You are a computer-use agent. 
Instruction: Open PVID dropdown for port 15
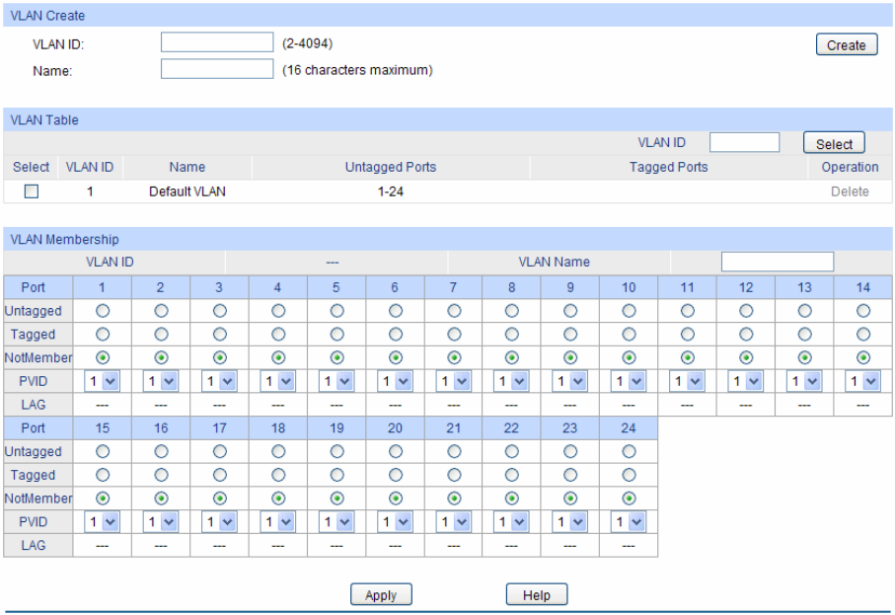click(102, 522)
